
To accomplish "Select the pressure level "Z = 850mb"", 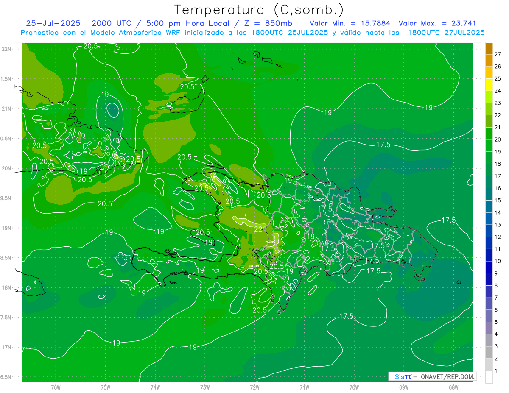I will 268,23.
